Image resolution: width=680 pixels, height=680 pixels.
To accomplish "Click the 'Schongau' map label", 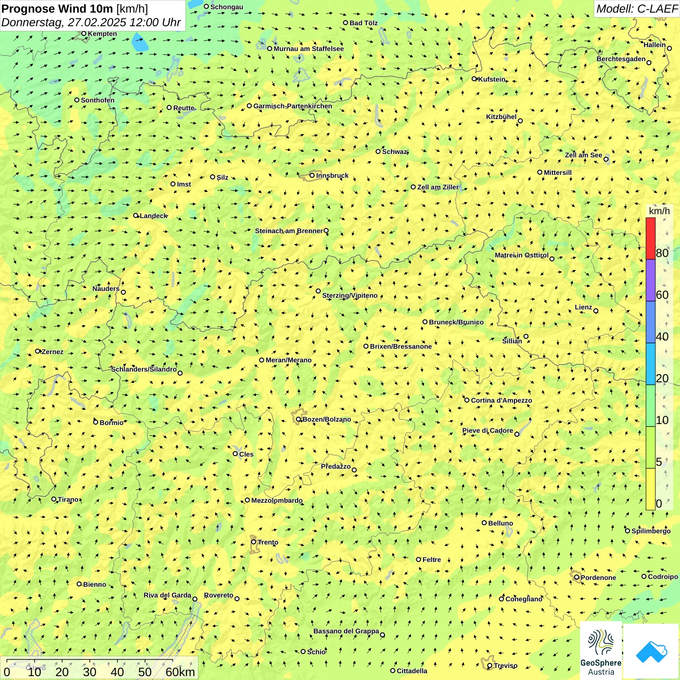I will (x=227, y=7).
